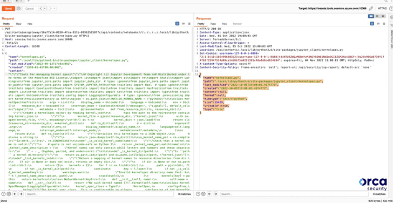Toggle the HTTP/2 protocol selector
393x203 pixels.
pos(382,9)
